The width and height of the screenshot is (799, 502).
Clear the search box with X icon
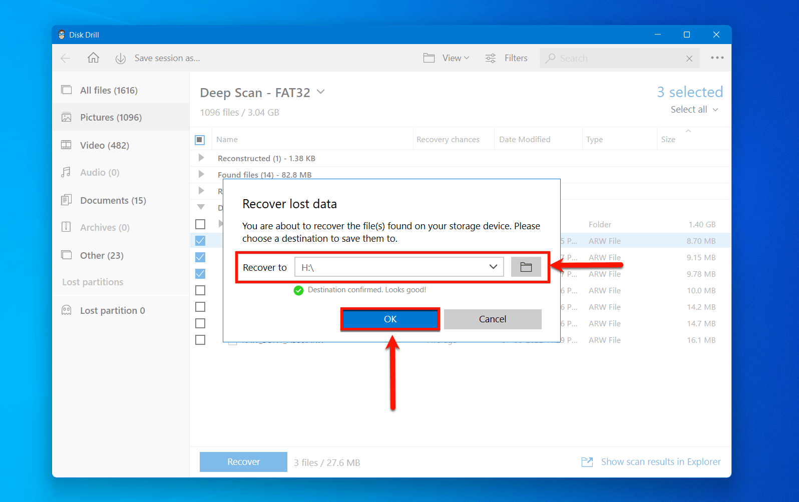689,59
